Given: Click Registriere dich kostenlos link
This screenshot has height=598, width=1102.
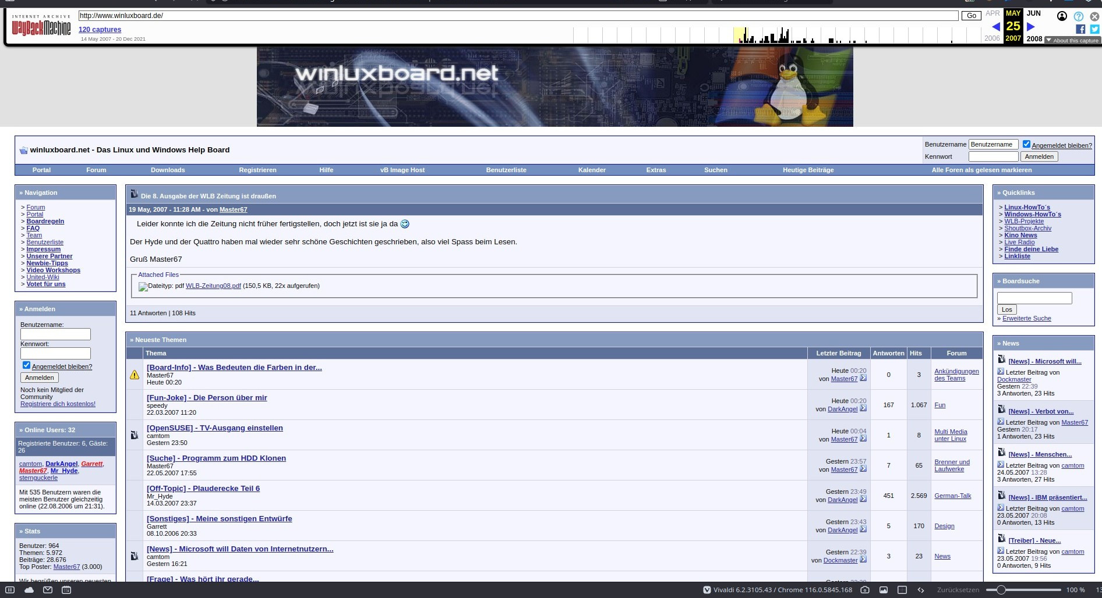Looking at the screenshot, I should (x=58, y=404).
